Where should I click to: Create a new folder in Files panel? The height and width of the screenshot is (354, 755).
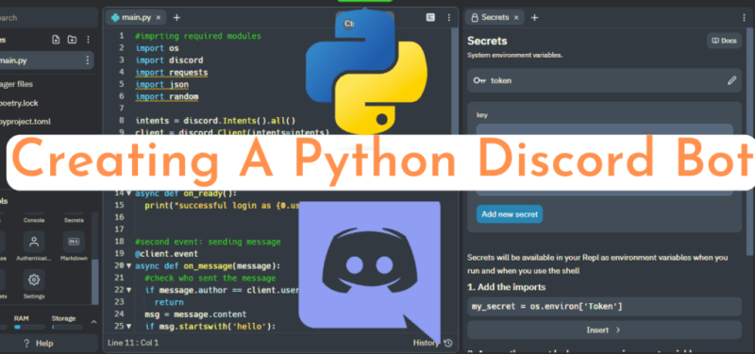72,40
